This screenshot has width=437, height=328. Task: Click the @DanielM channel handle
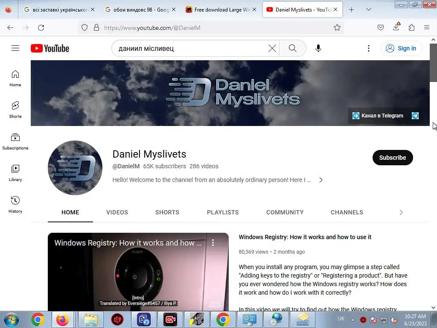click(x=126, y=166)
